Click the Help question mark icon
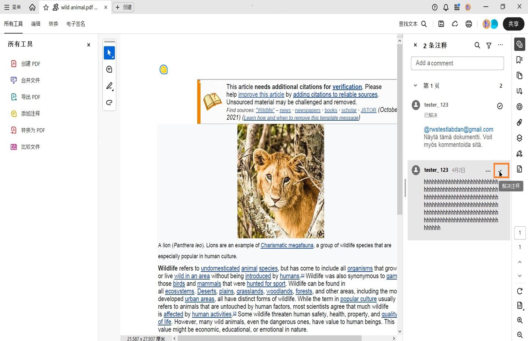Image resolution: width=528 pixels, height=341 pixels. pos(435,7)
